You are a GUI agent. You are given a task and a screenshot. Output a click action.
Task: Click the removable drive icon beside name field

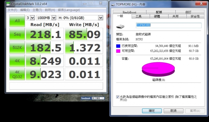(120, 27)
